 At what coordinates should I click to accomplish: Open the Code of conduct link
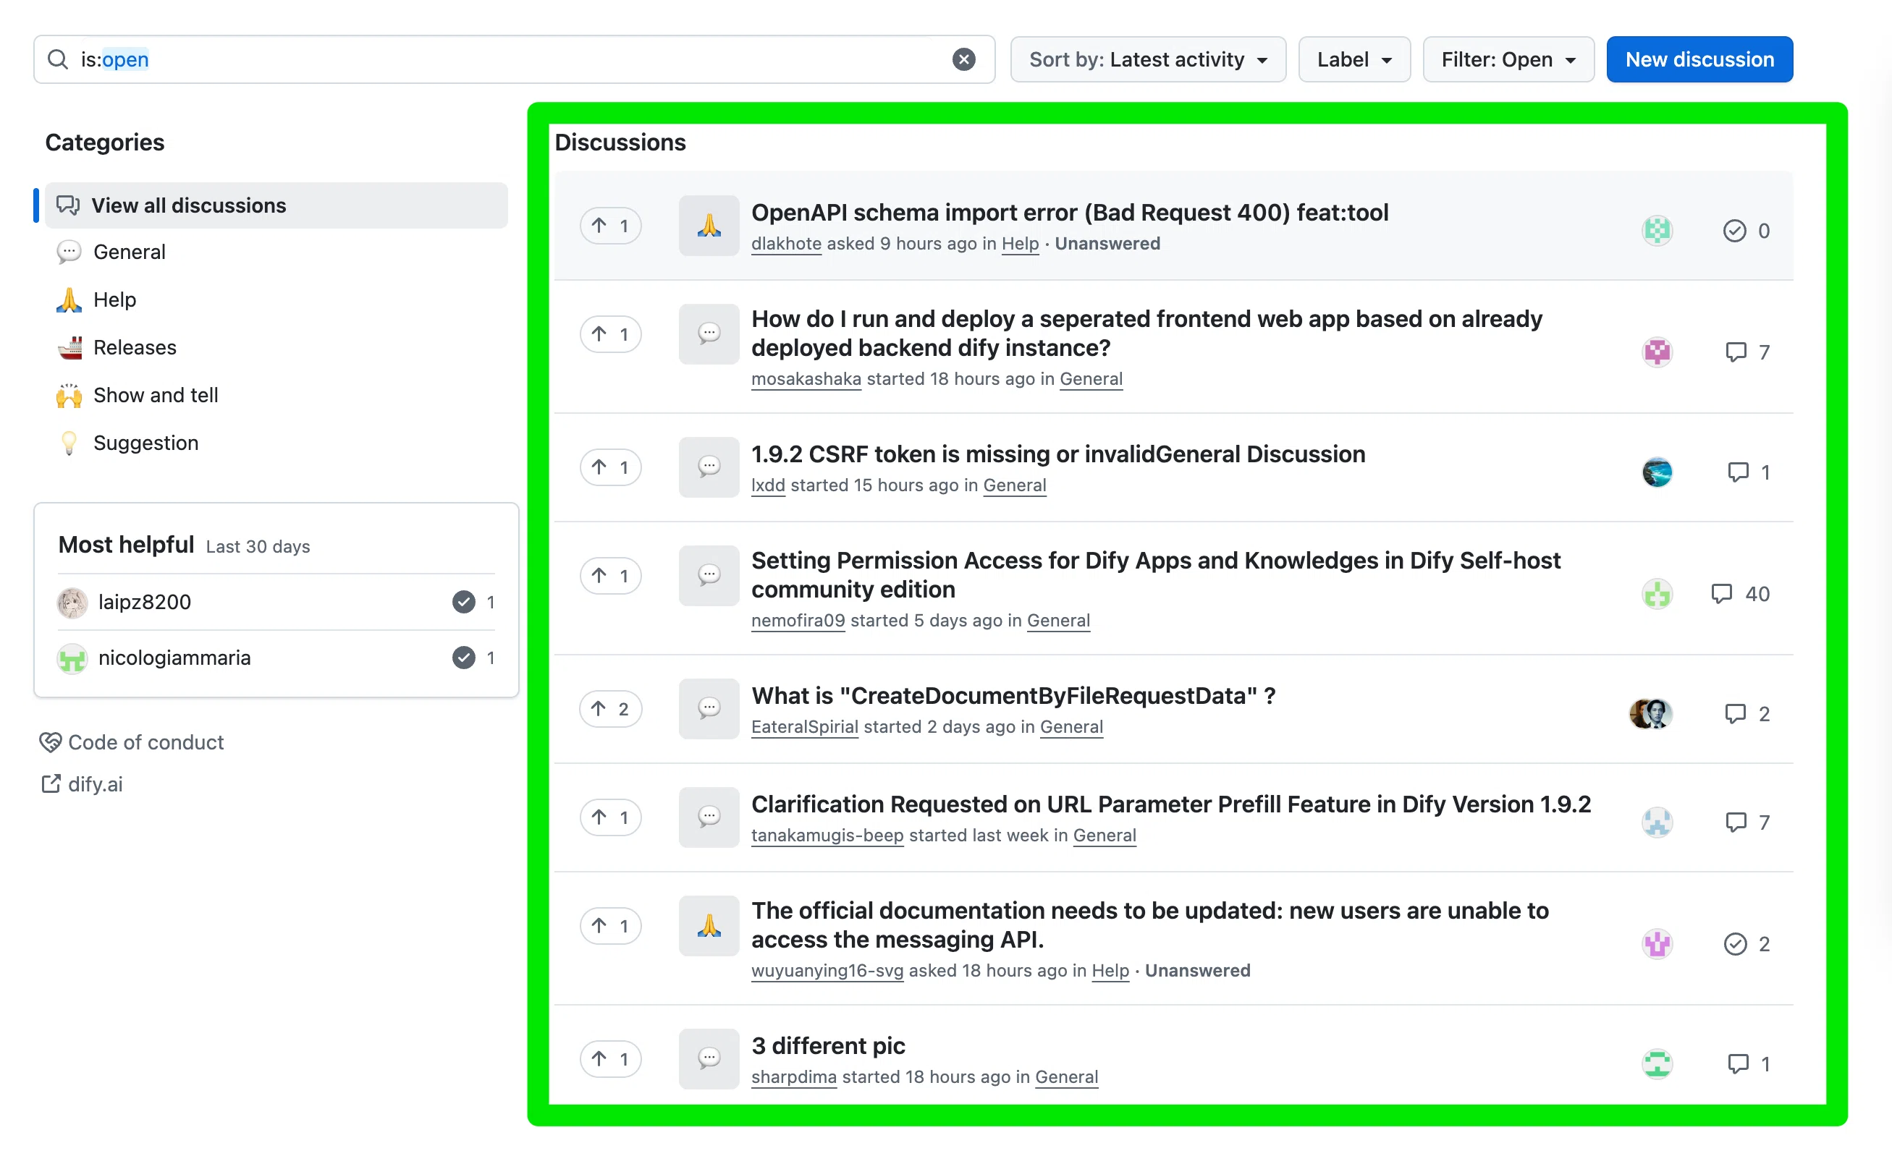pyautogui.click(x=131, y=742)
